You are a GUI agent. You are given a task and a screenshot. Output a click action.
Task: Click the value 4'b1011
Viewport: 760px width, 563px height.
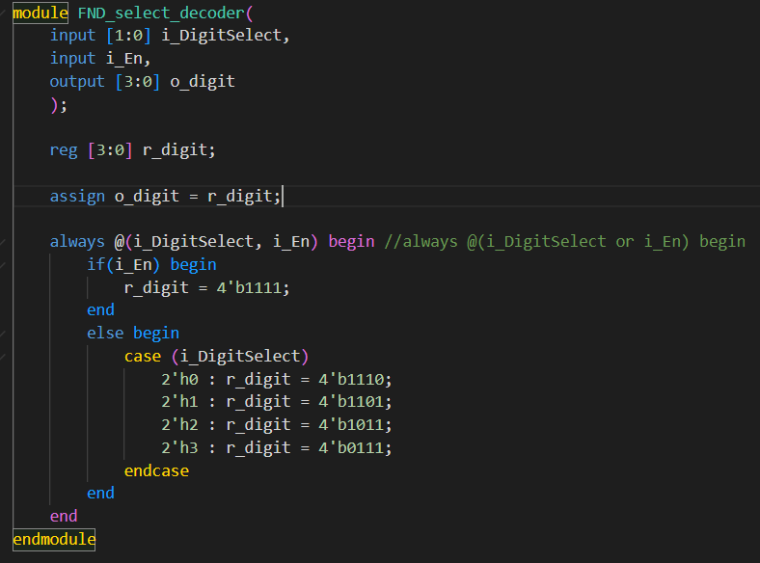click(351, 425)
